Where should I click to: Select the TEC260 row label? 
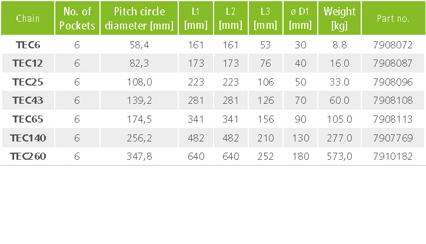tap(28, 156)
